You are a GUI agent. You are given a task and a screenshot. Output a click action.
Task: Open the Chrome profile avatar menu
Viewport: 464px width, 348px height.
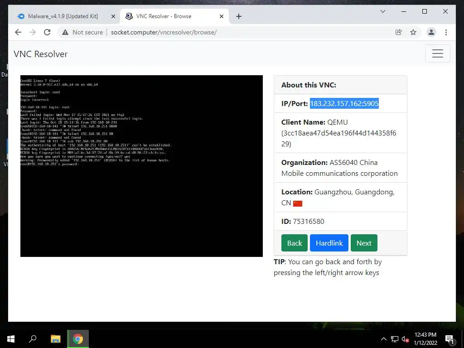tap(431, 32)
